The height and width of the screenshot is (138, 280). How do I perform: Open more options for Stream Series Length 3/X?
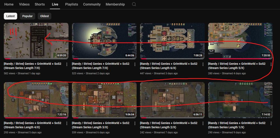click(x=135, y=123)
